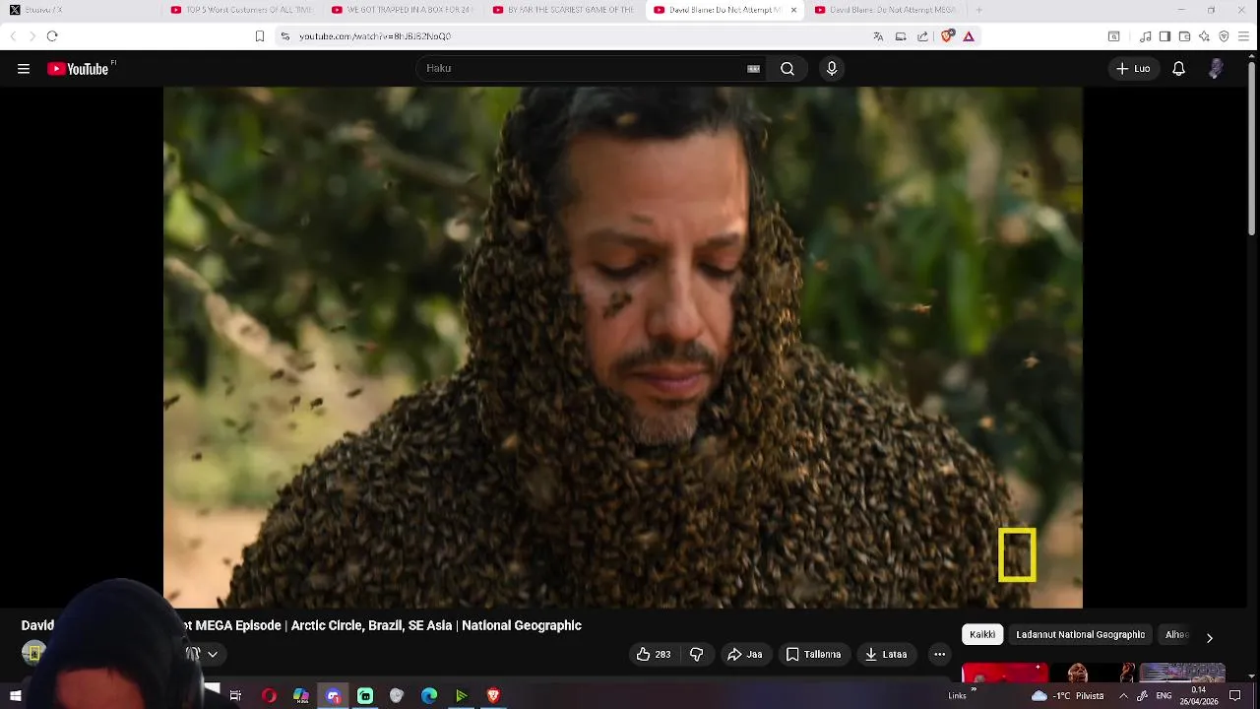The image size is (1260, 709).
Task: Open the YouTube guide hamburger menu
Action: point(24,69)
